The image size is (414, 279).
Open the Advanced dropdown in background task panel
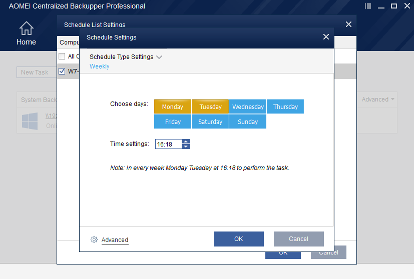click(x=378, y=99)
